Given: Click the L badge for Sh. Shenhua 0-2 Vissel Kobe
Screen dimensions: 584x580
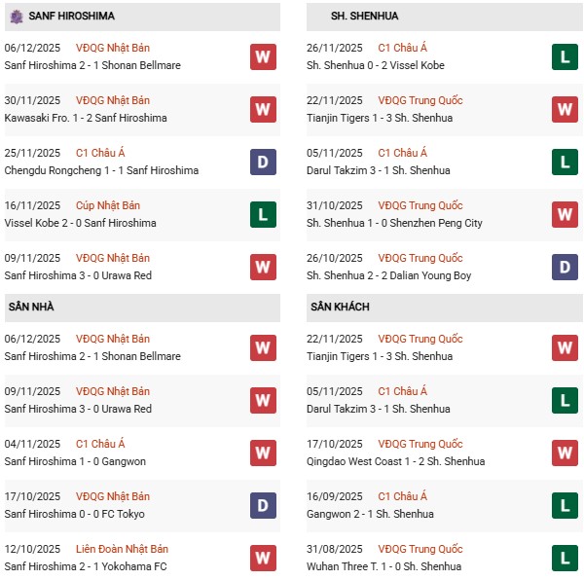Looking at the screenshot, I should 566,56.
